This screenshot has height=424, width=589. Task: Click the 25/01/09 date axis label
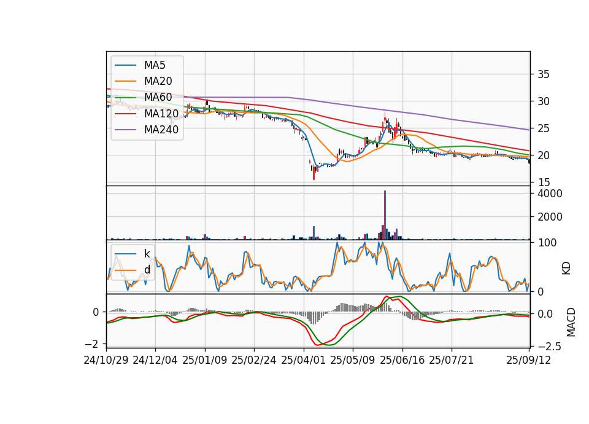coord(205,360)
